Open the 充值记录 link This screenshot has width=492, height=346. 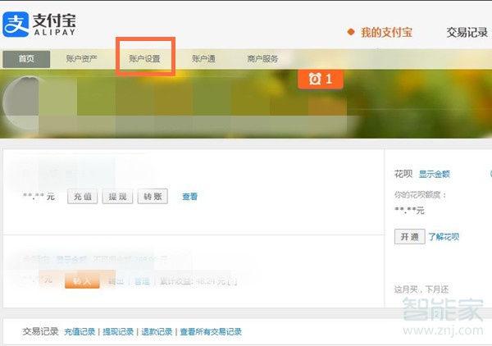[x=80, y=332]
